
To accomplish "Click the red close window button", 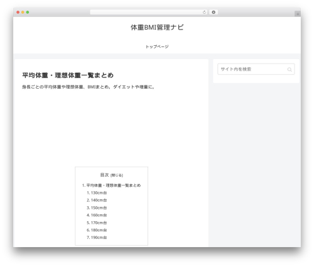I will click(x=18, y=13).
